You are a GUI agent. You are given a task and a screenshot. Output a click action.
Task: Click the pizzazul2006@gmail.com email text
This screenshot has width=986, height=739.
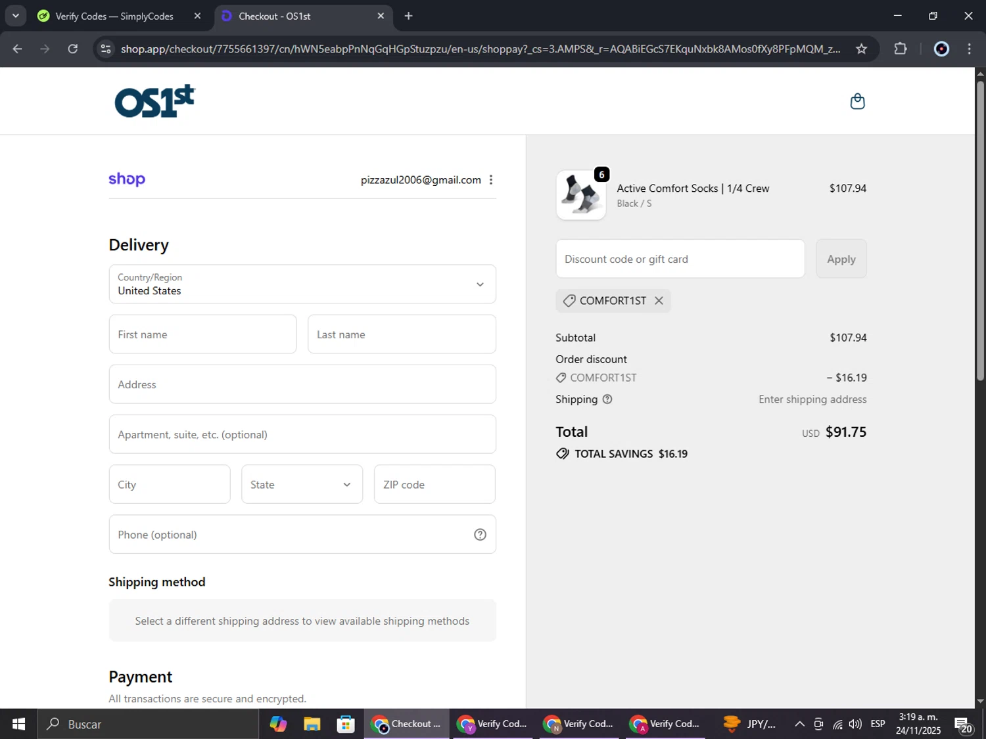click(x=421, y=180)
